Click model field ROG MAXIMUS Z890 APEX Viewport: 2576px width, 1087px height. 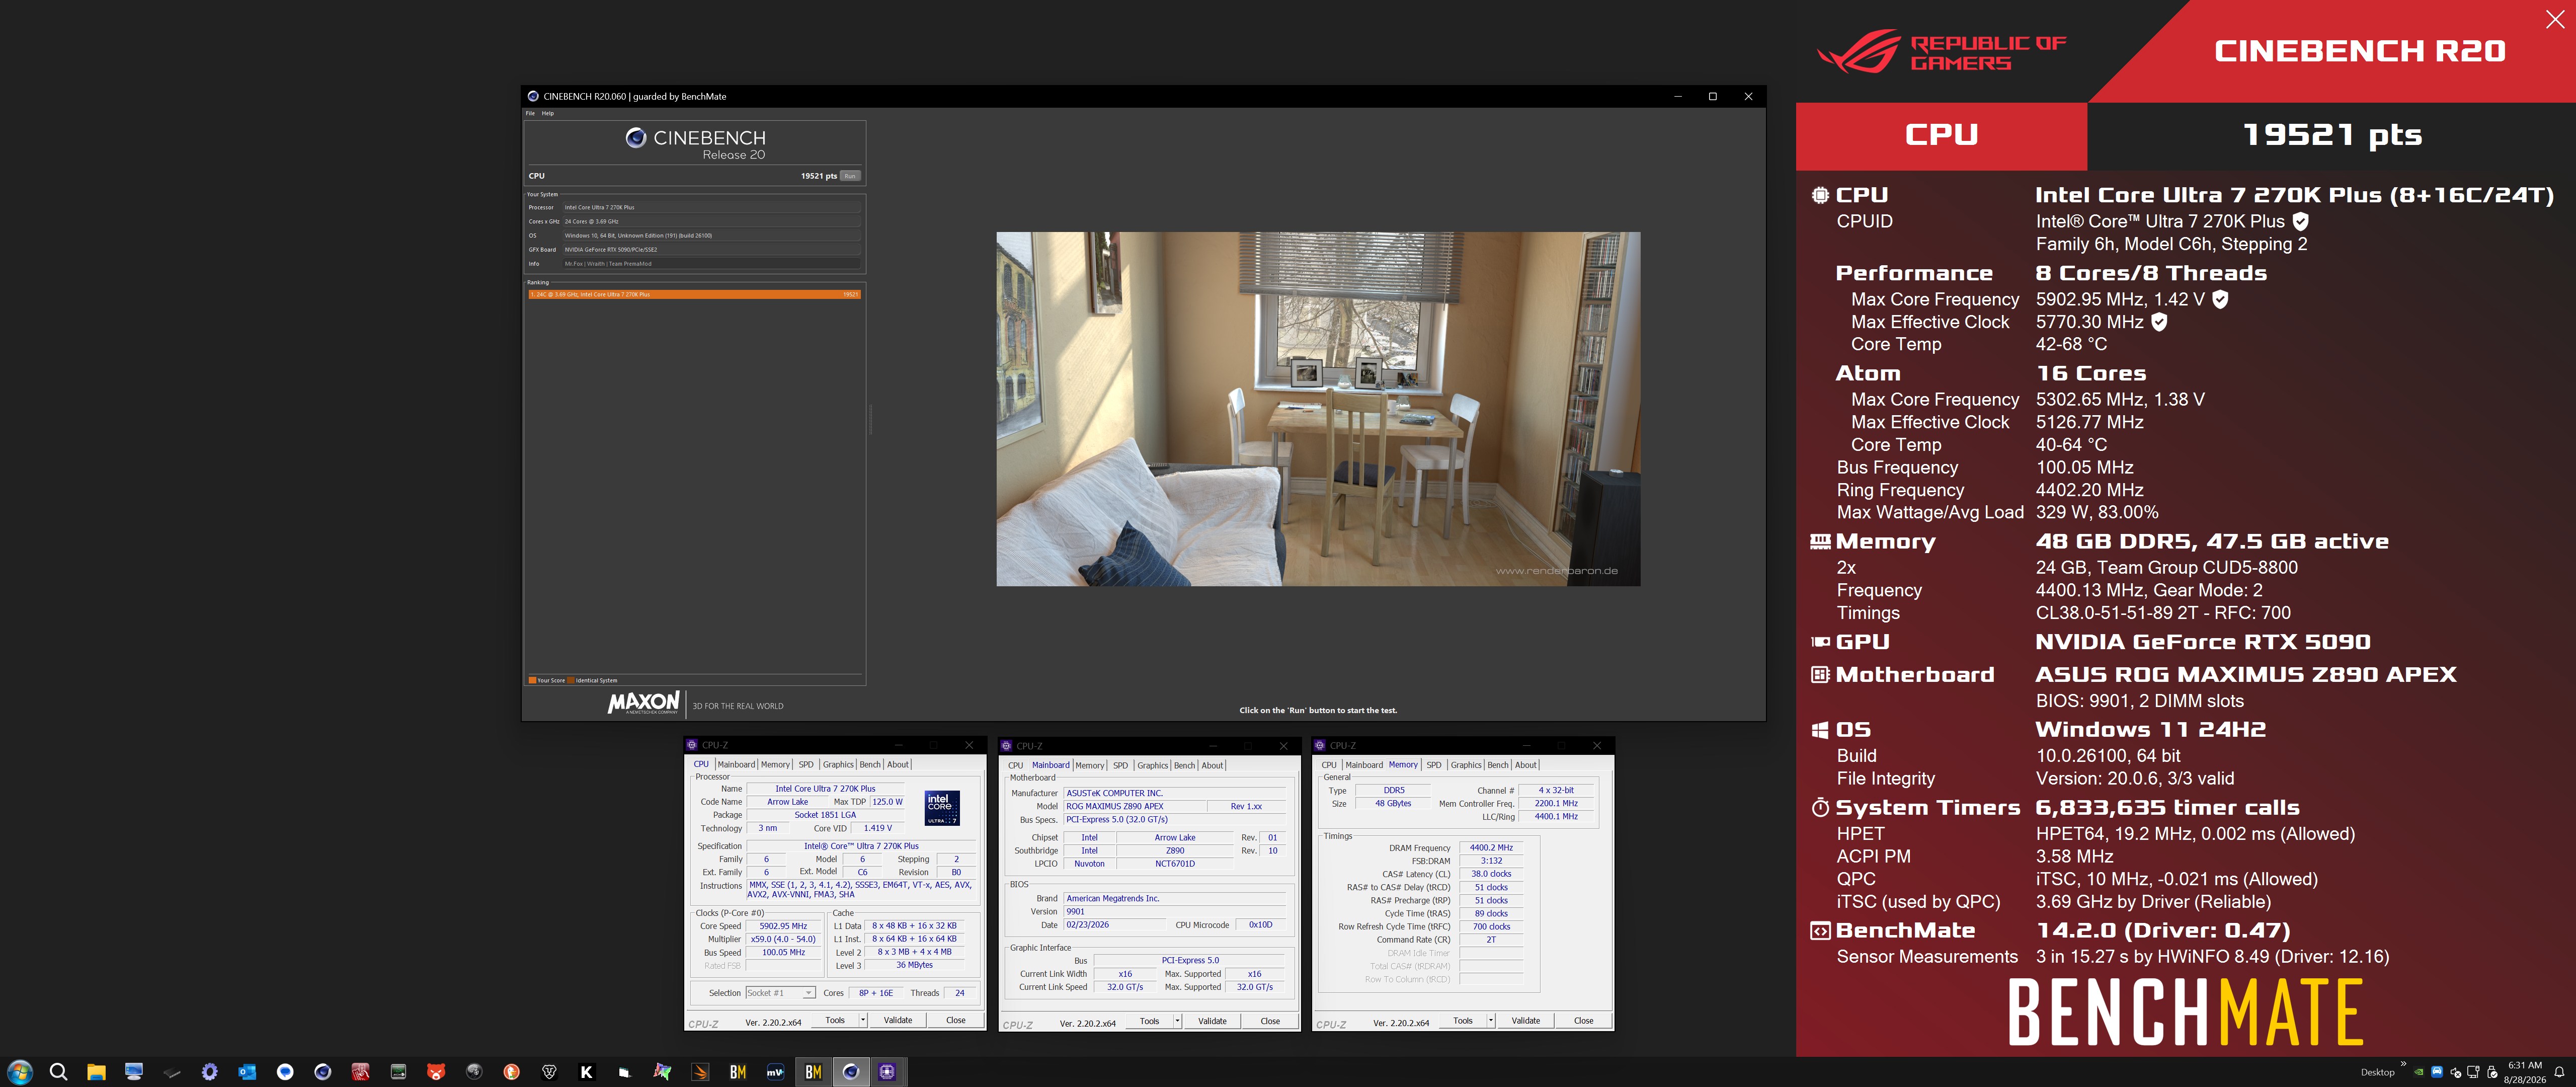[x=1134, y=806]
